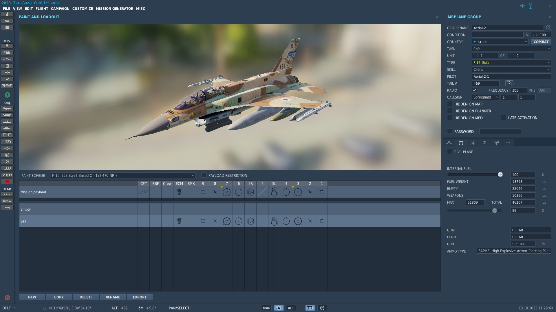This screenshot has width=556, height=312.
Task: Click the green fly mission arrow icon
Action: click(x=7, y=95)
